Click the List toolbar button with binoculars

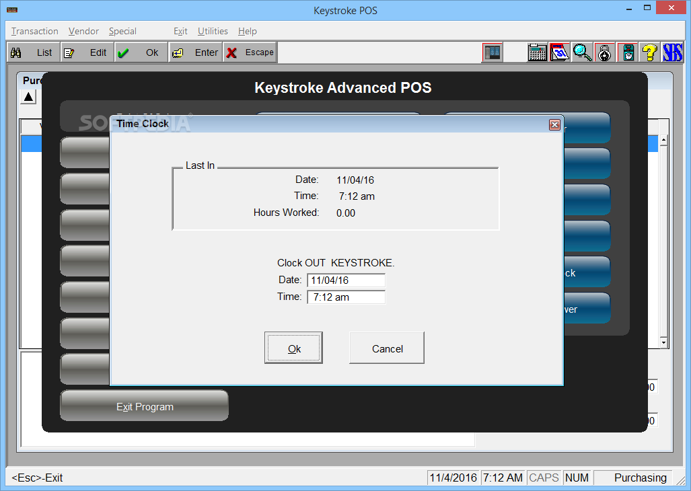34,52
